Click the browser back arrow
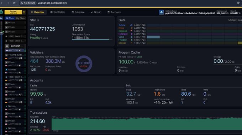Image resolution: width=242 pixels, height=135 pixels. (1, 3)
